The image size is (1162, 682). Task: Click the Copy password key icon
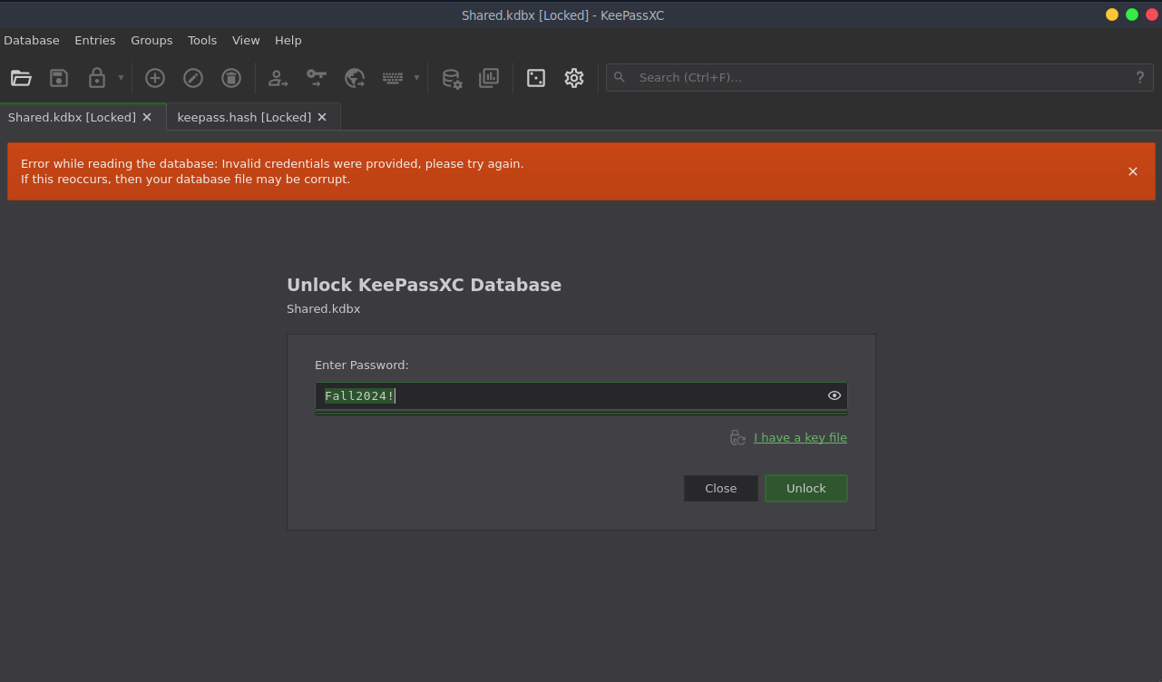point(316,78)
